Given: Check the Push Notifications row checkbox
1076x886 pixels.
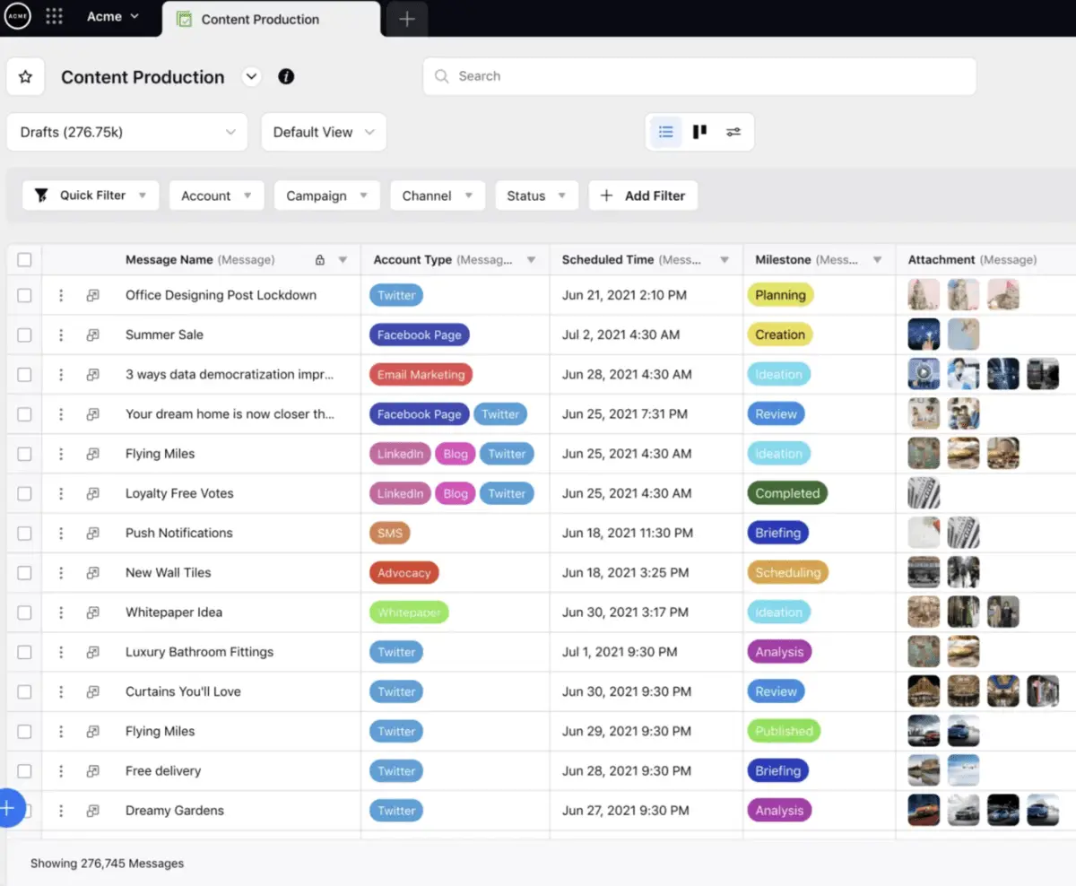Looking at the screenshot, I should tap(22, 533).
